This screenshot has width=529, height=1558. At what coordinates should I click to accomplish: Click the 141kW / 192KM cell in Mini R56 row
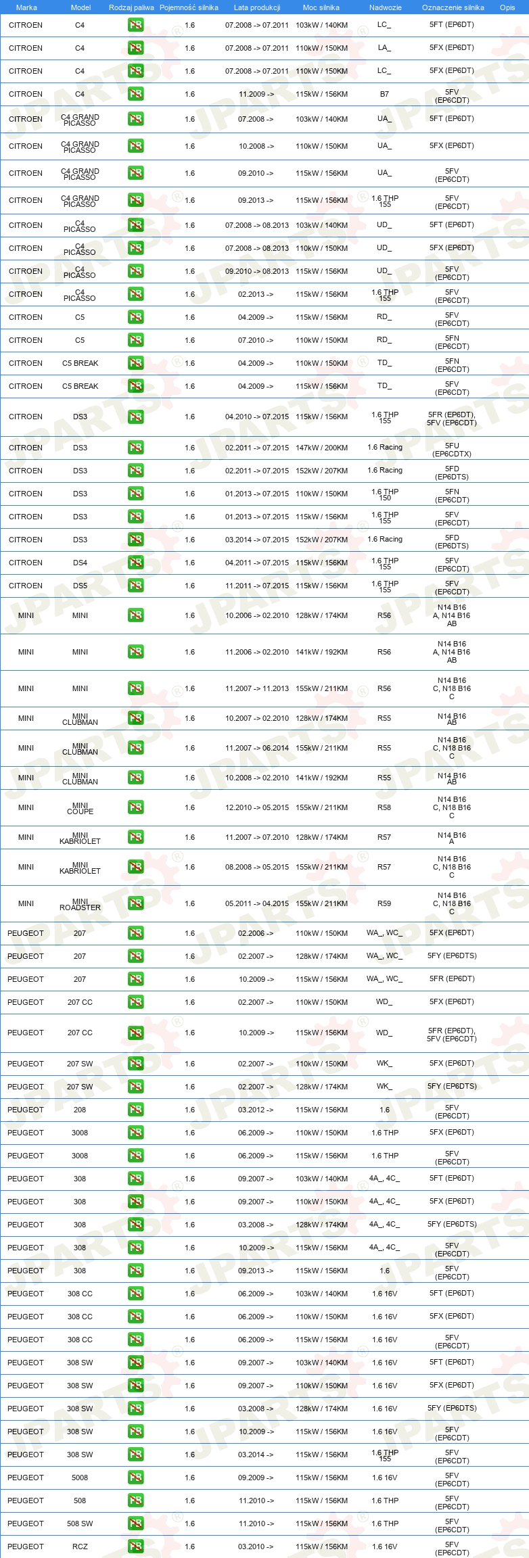321,652
